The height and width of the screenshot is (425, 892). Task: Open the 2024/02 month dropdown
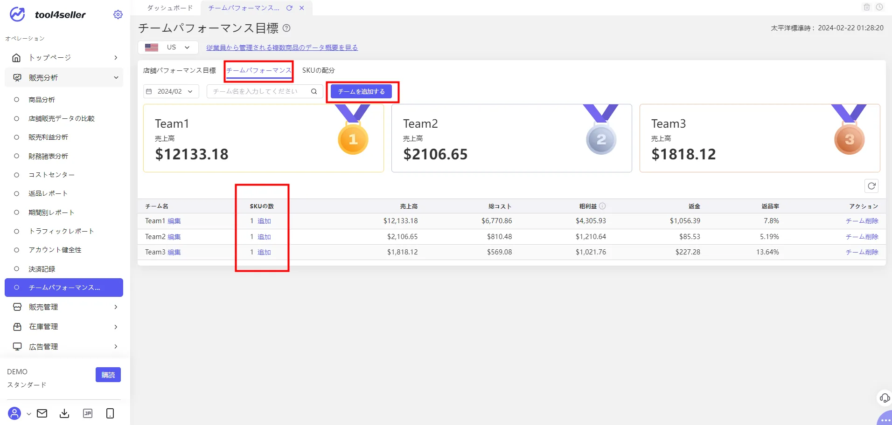coord(171,91)
